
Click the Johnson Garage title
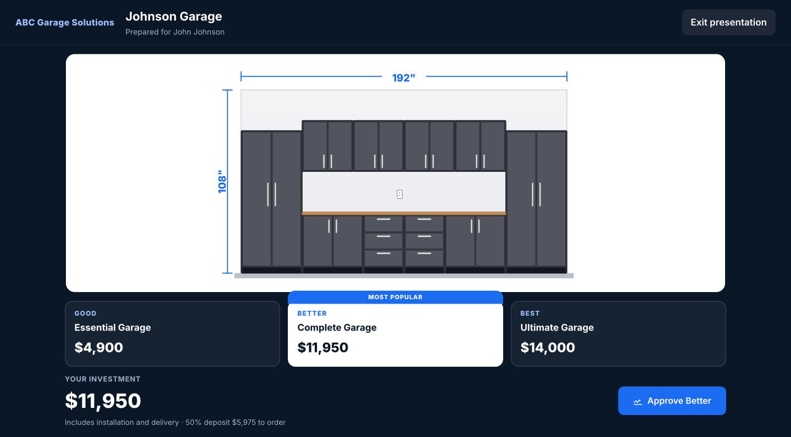(174, 16)
